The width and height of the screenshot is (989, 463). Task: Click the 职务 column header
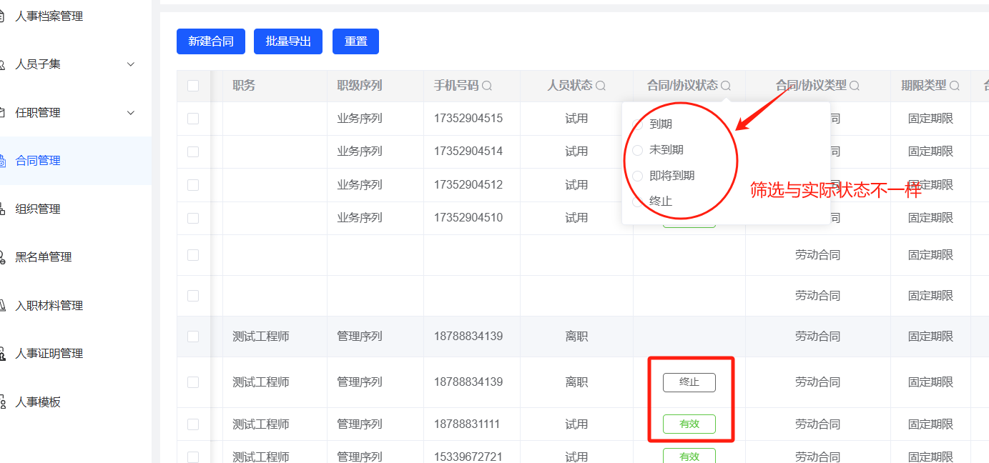tap(244, 86)
